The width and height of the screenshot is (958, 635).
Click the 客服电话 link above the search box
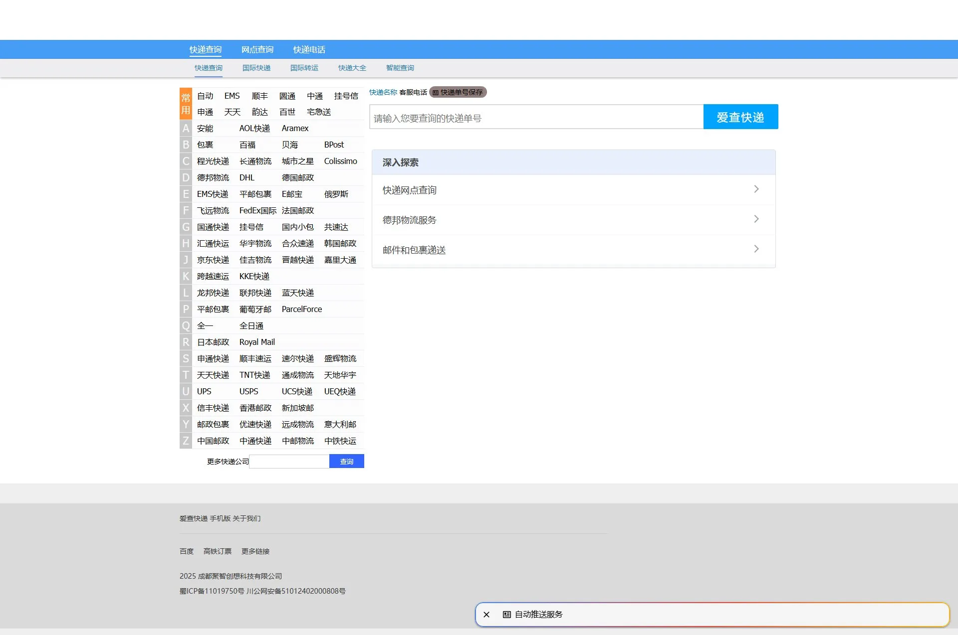(413, 92)
